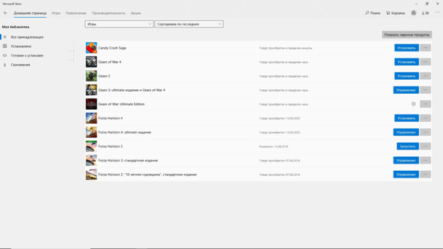Click Управление for Forza Horizon 4: ultimate-издание
Image resolution: width=443 pixels, height=249 pixels.
coord(406,132)
